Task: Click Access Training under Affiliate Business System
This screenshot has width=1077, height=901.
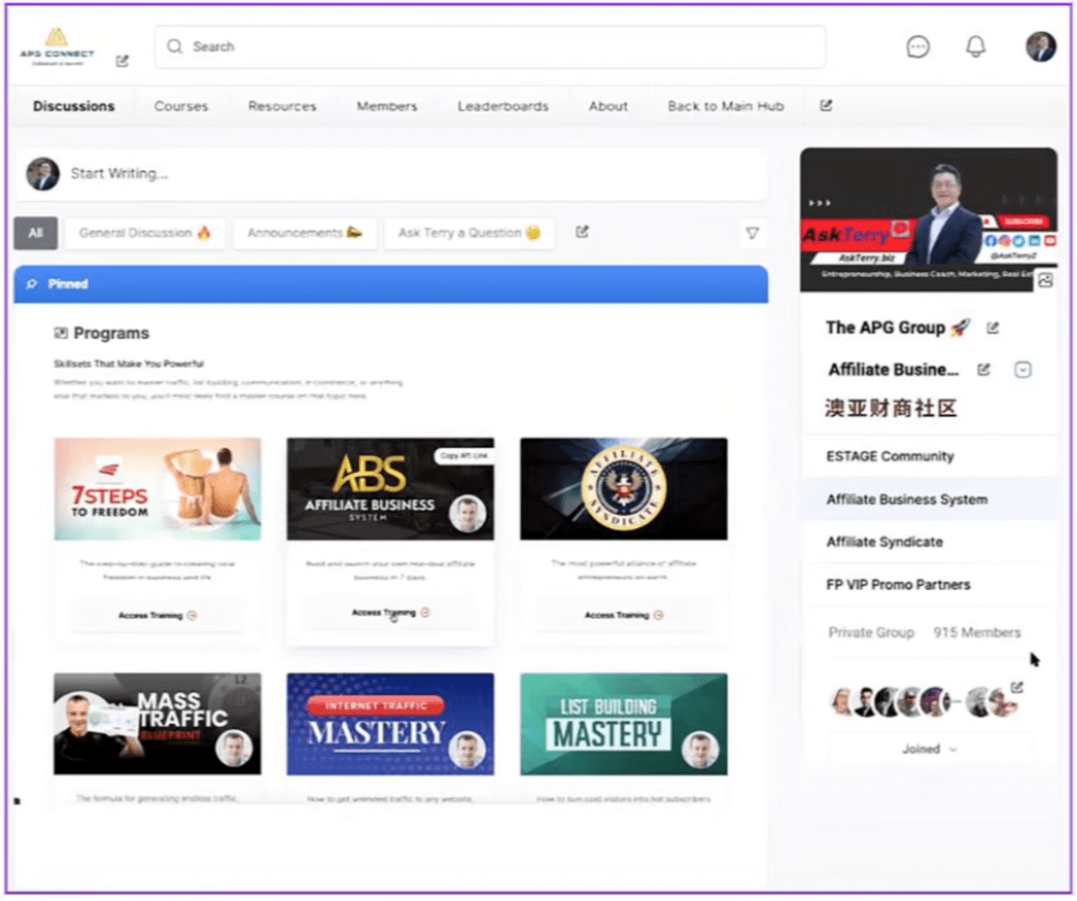Action: (390, 613)
